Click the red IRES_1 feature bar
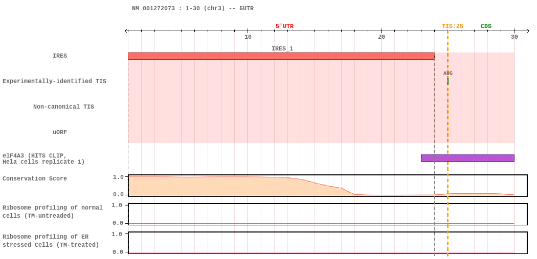Screen dimensions: 537x259 click(x=281, y=56)
